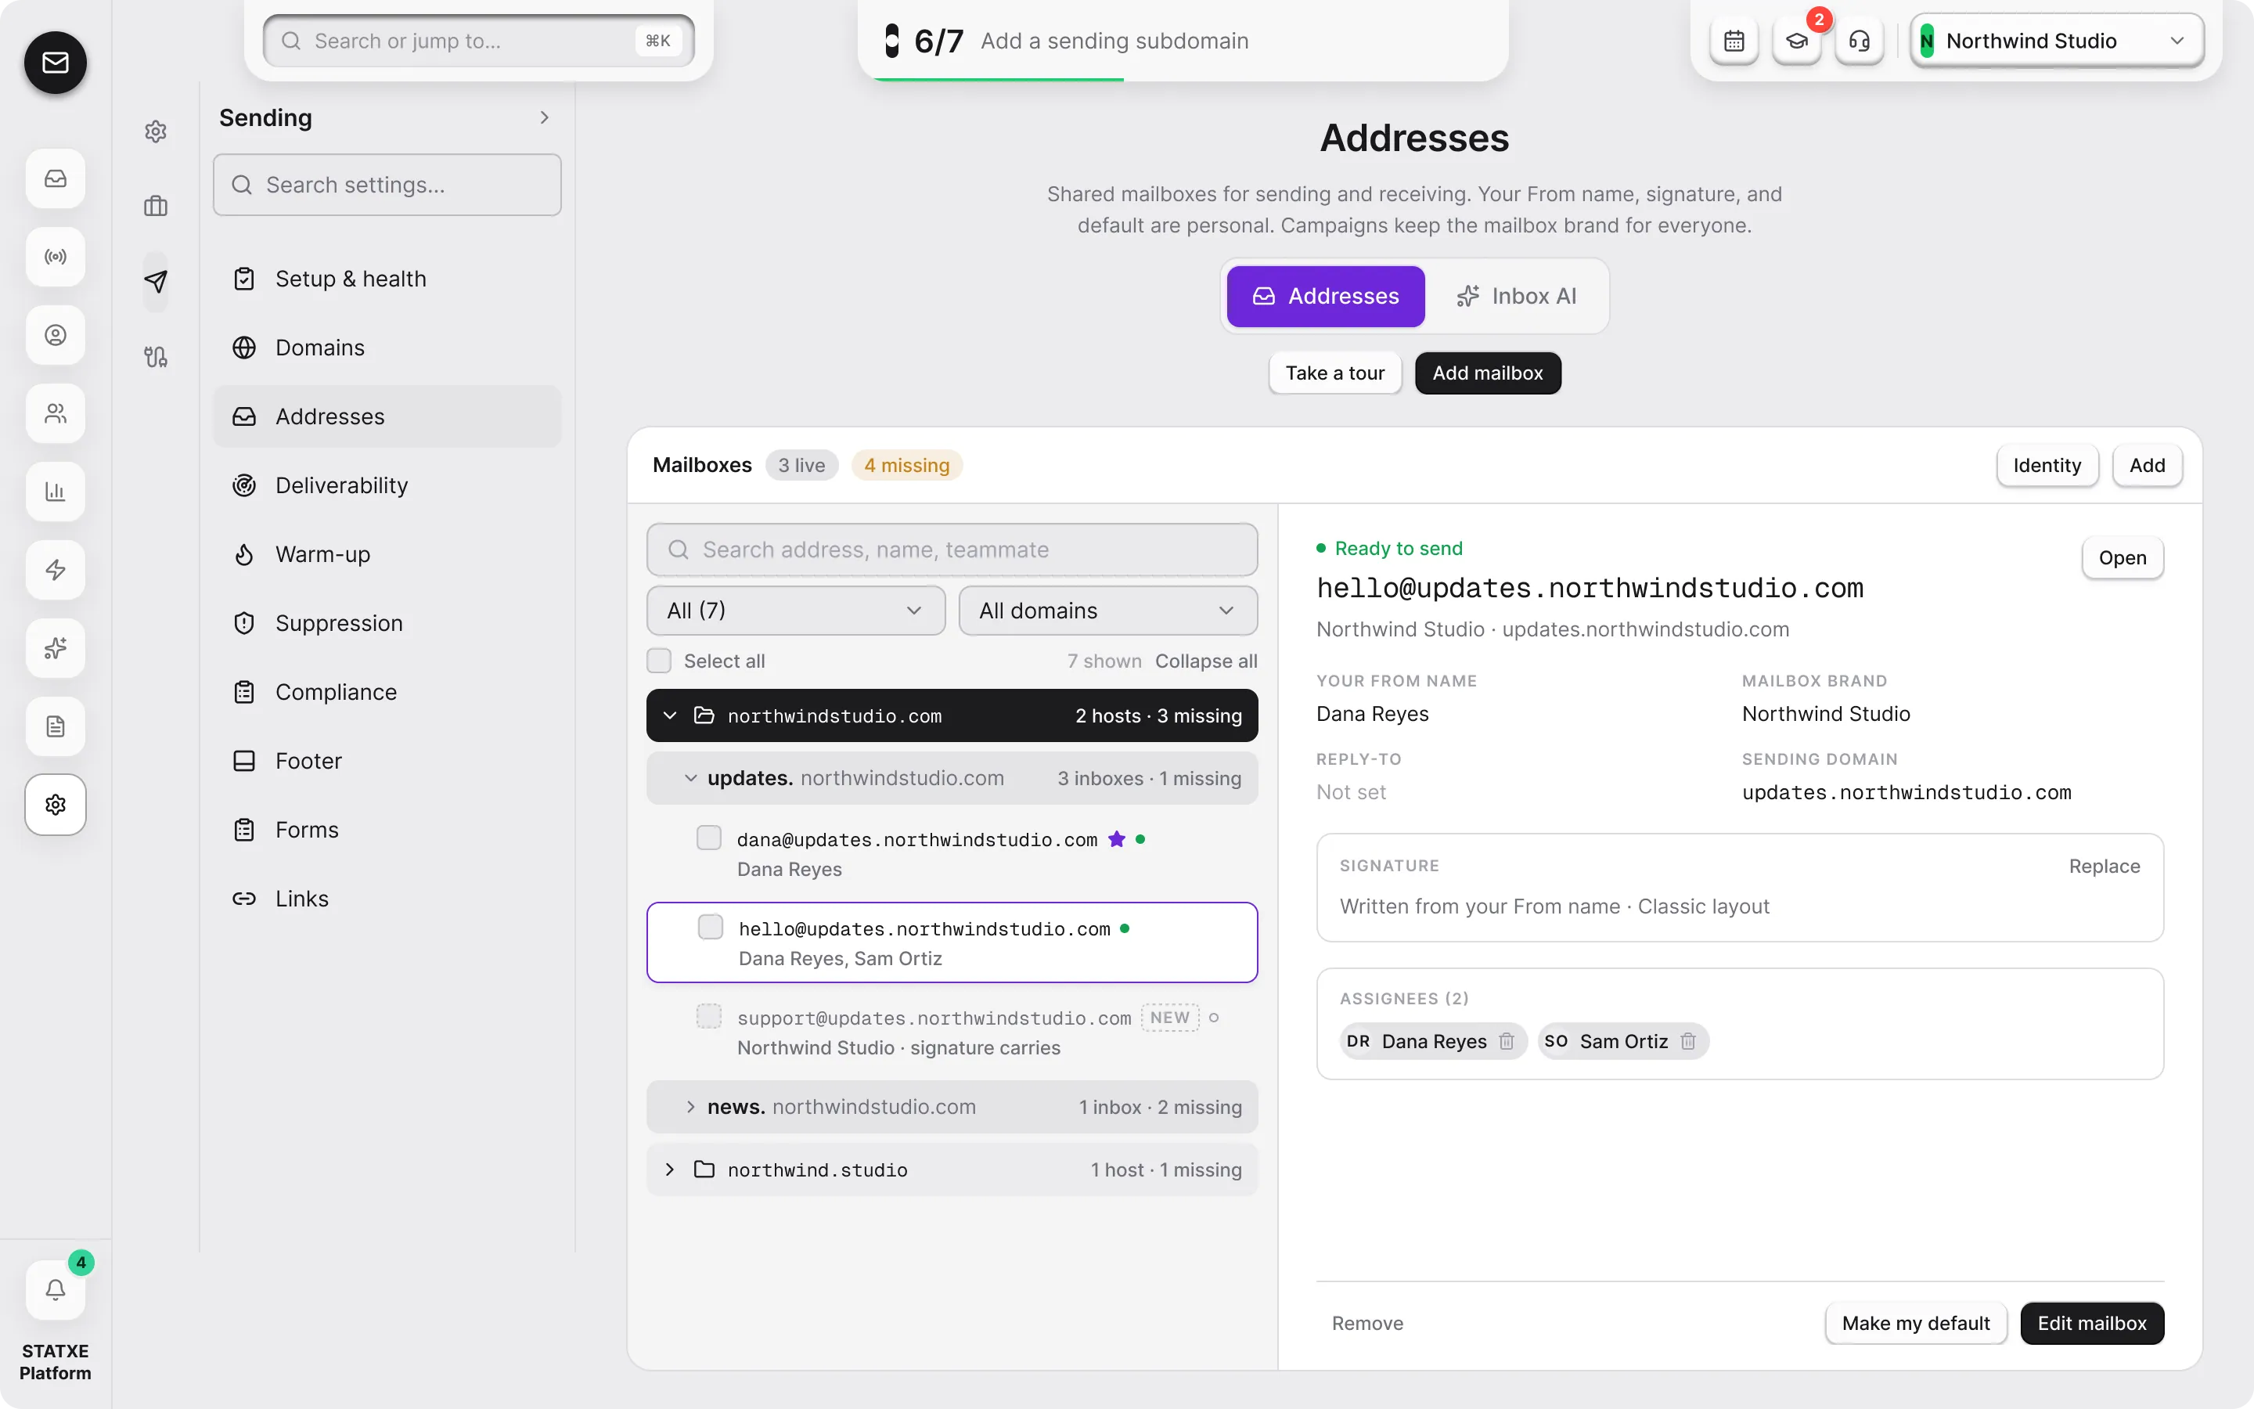Click the folder icon beside northwind.studio
This screenshot has height=1409, width=2254.
click(x=704, y=1169)
